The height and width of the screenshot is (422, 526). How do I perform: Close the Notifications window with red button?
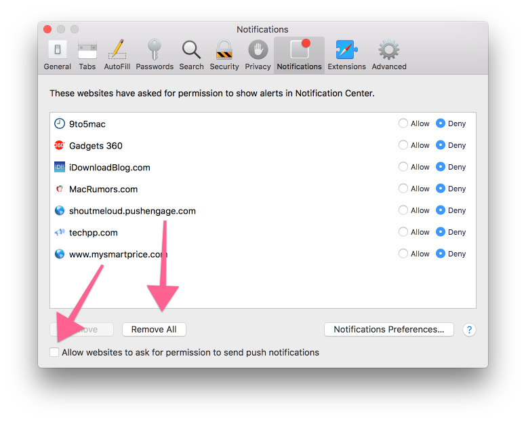point(47,29)
